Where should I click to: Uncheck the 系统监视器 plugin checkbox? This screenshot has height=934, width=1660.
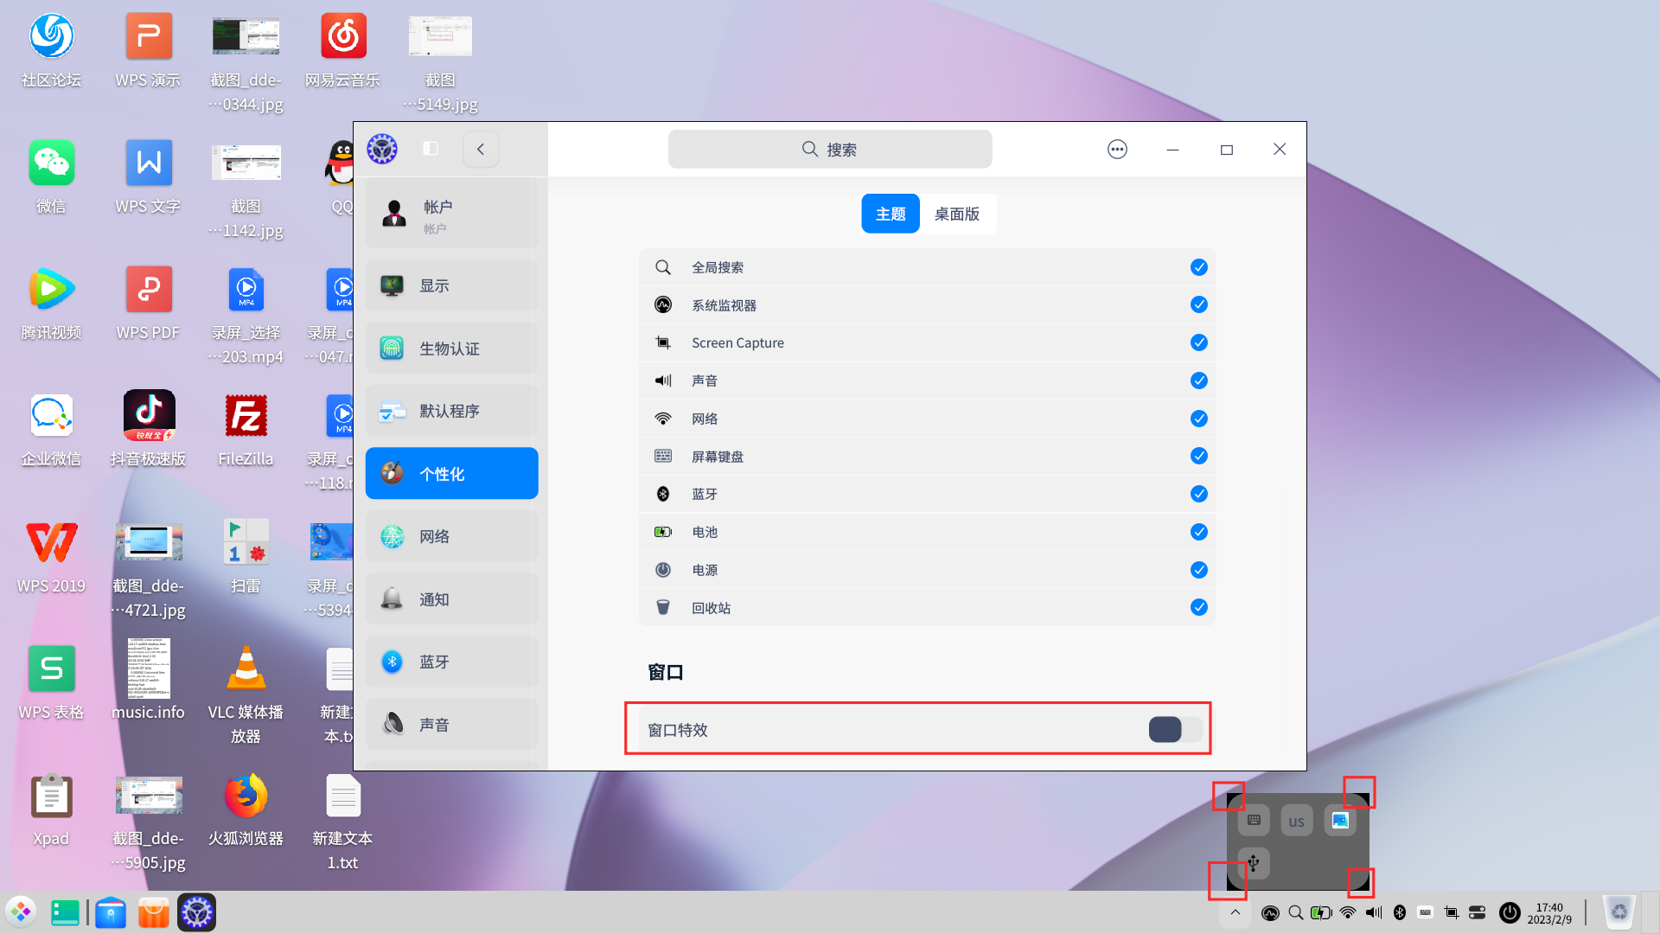point(1198,304)
